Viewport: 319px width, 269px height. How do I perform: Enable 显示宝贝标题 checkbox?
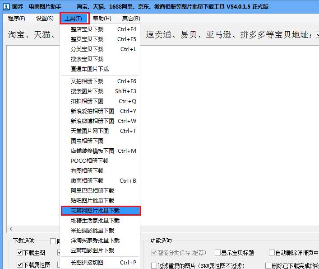point(217,253)
